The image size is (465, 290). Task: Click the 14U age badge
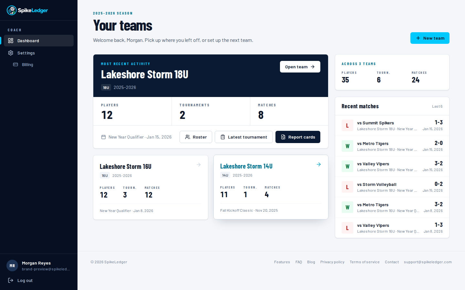225,175
